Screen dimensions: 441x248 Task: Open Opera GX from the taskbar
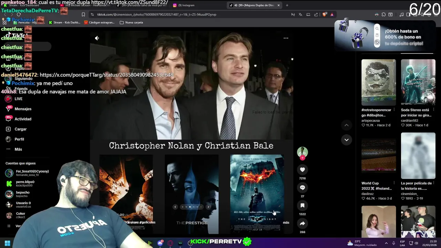[170, 243]
